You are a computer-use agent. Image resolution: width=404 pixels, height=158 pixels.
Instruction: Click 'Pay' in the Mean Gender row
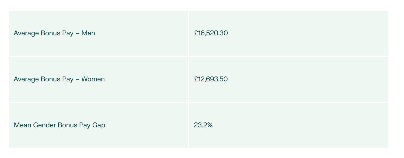(85, 126)
